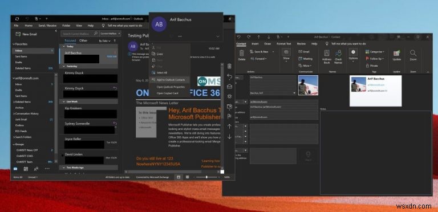438x212 pixels.
Task: Toggle the sort order arrow beside By Date
Action: [115, 40]
